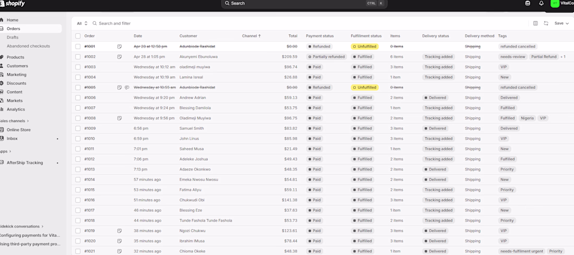
Task: Click the Total column header
Action: 293,36
